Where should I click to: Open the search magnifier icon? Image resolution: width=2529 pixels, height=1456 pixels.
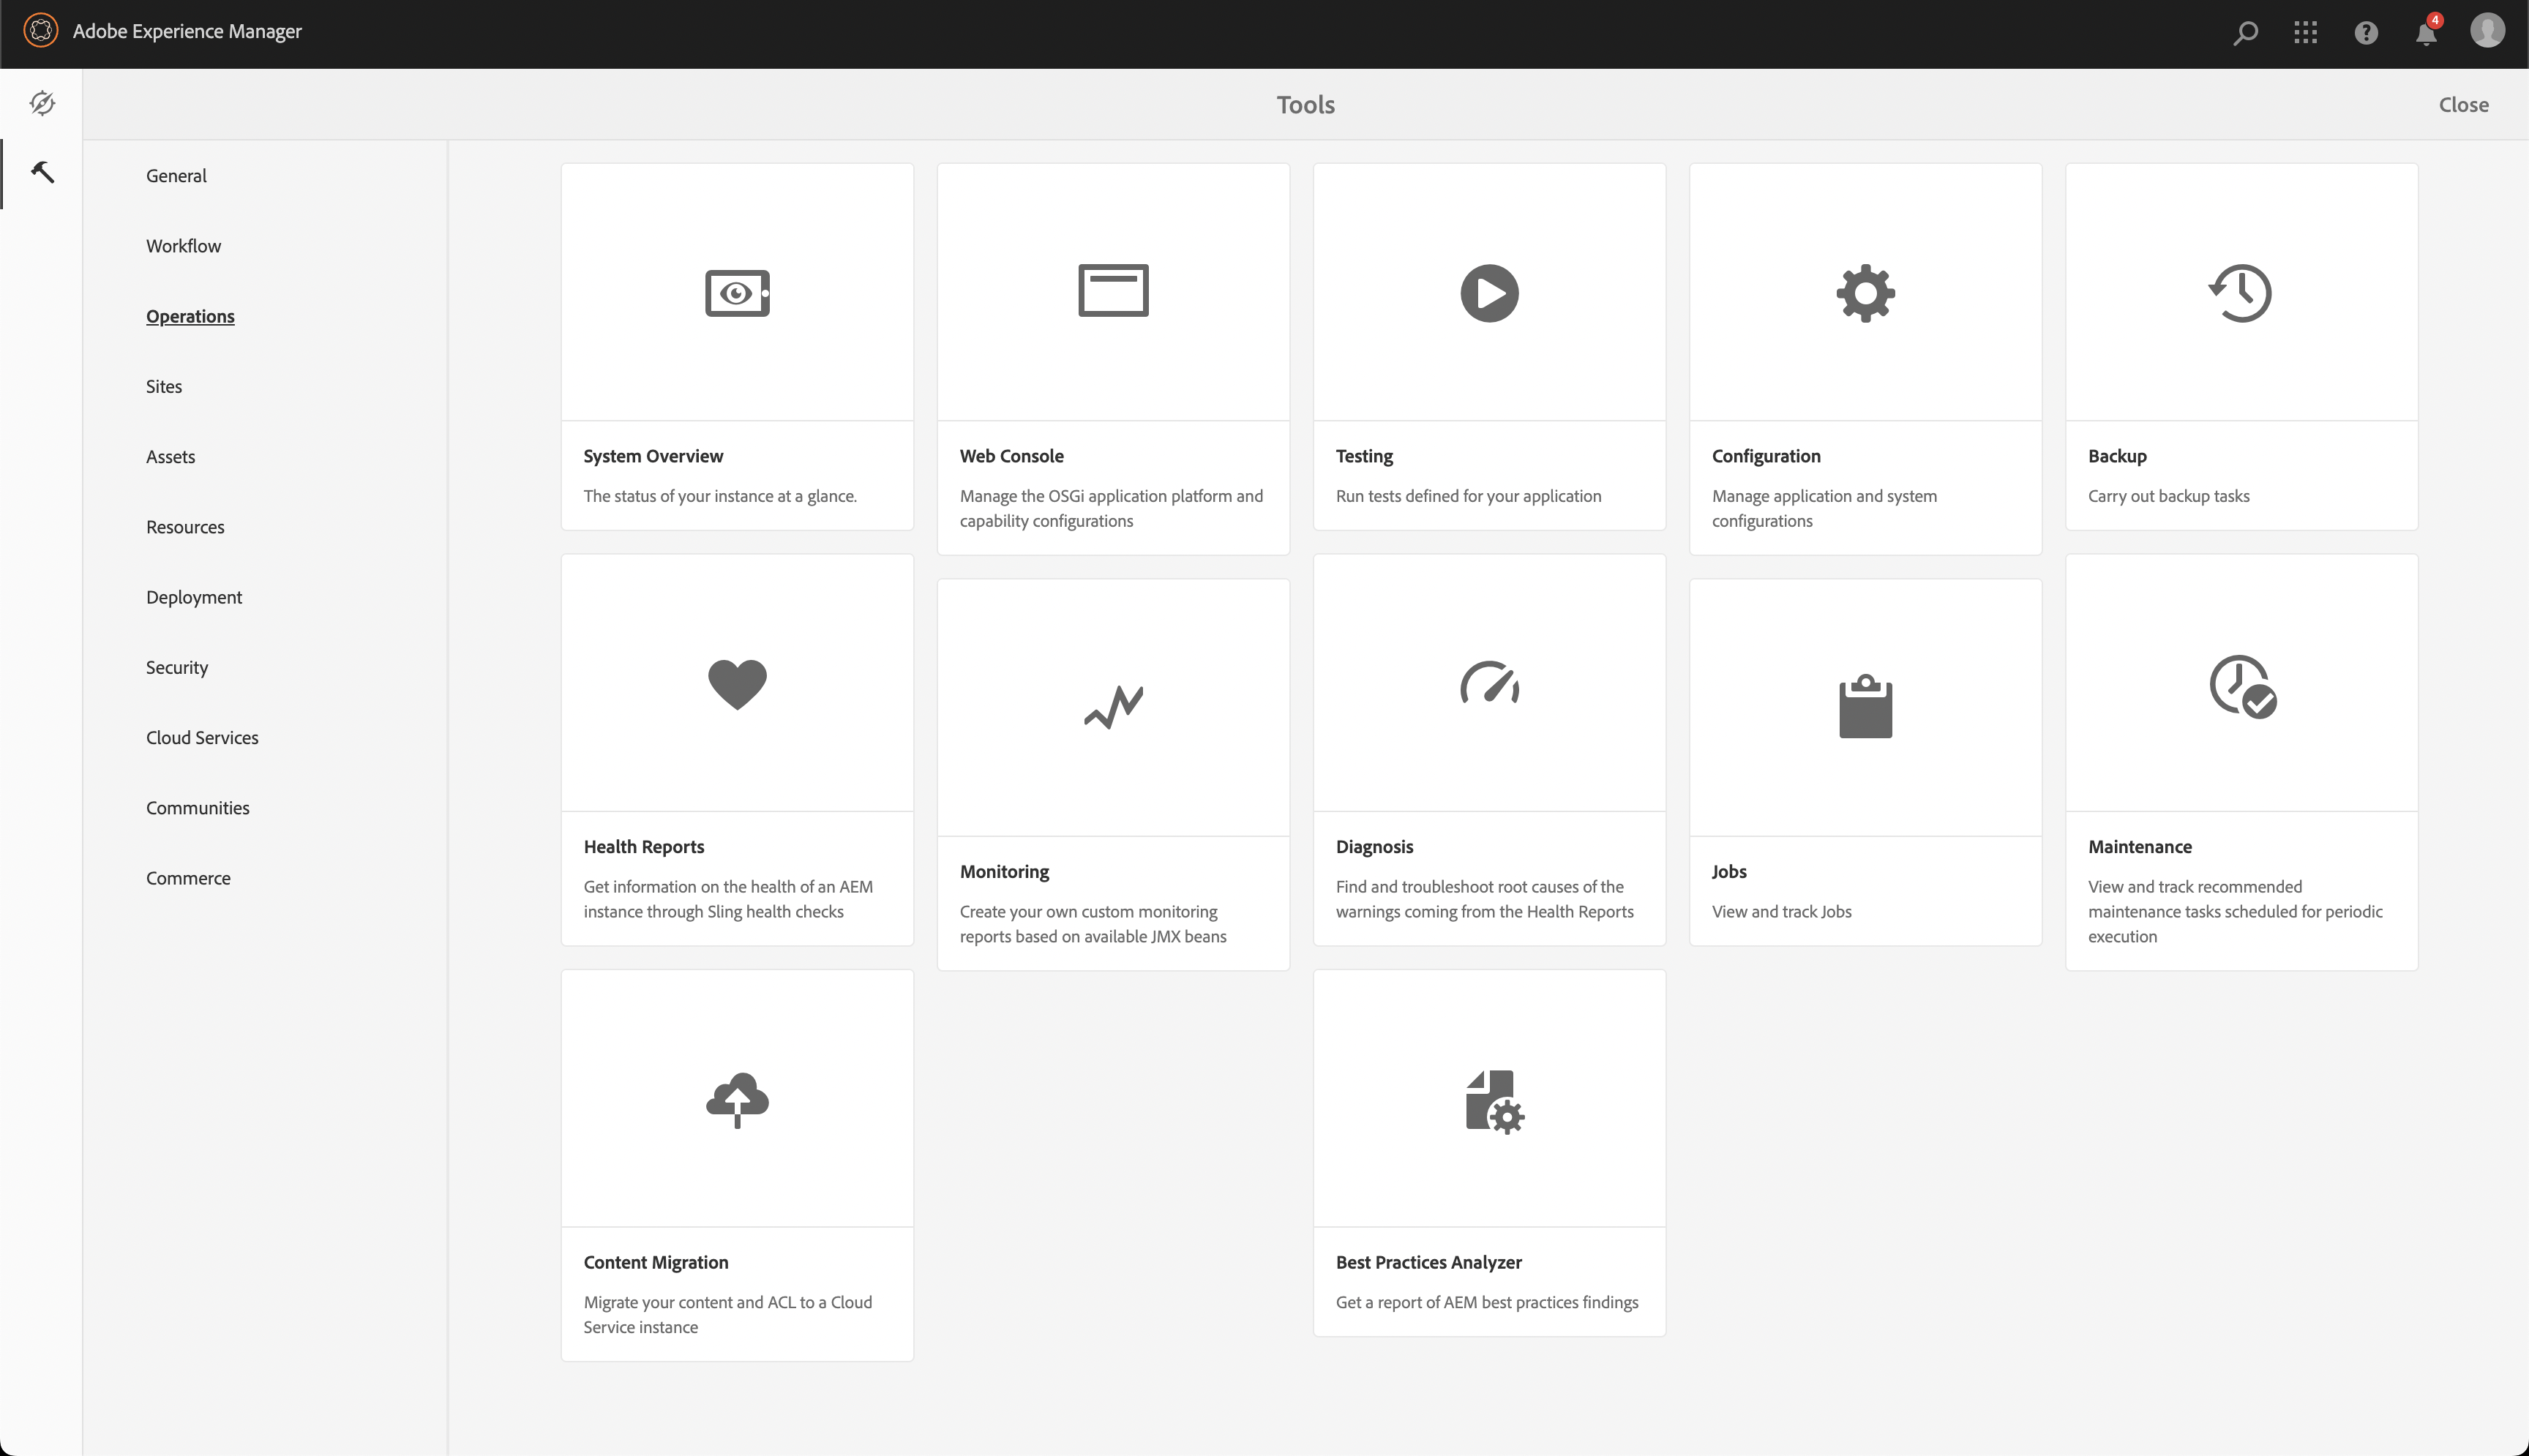point(2245,33)
